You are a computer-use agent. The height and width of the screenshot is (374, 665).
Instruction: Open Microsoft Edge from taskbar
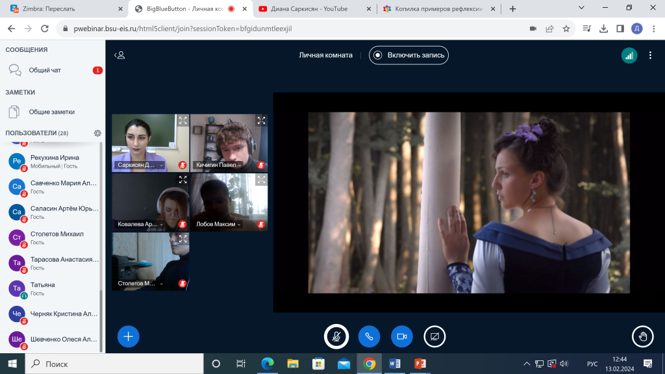[267, 364]
